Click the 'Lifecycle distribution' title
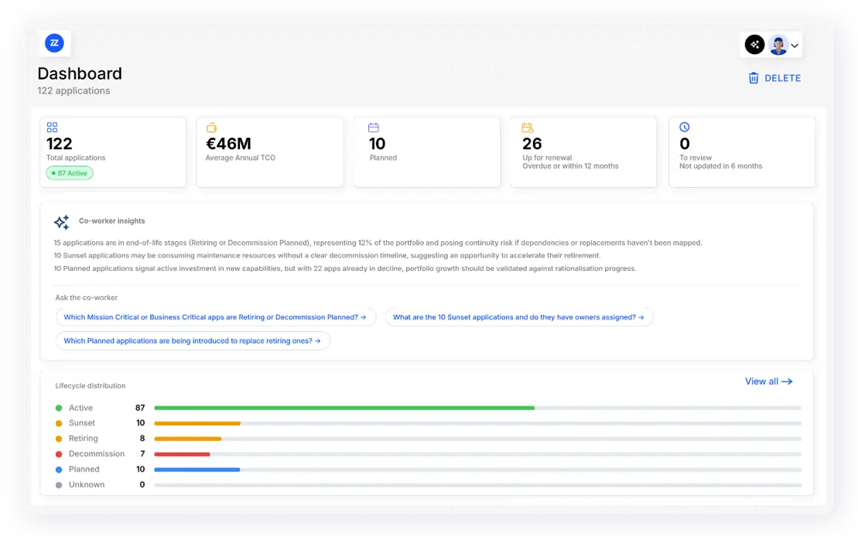This screenshot has width=858, height=536. (x=91, y=386)
